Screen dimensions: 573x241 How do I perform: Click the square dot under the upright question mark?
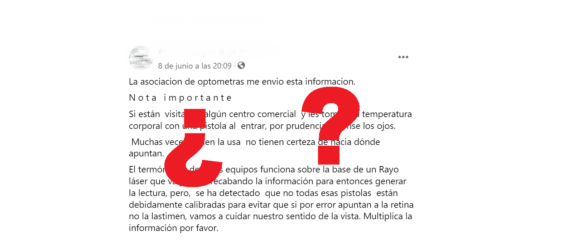click(329, 155)
